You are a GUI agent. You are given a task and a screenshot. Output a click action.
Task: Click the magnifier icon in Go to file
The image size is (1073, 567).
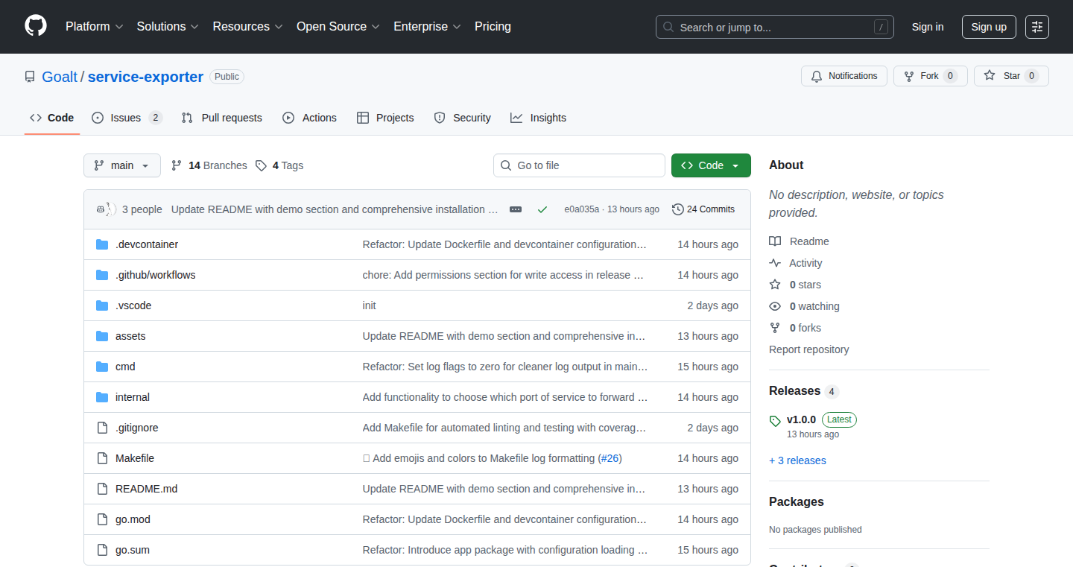(506, 165)
